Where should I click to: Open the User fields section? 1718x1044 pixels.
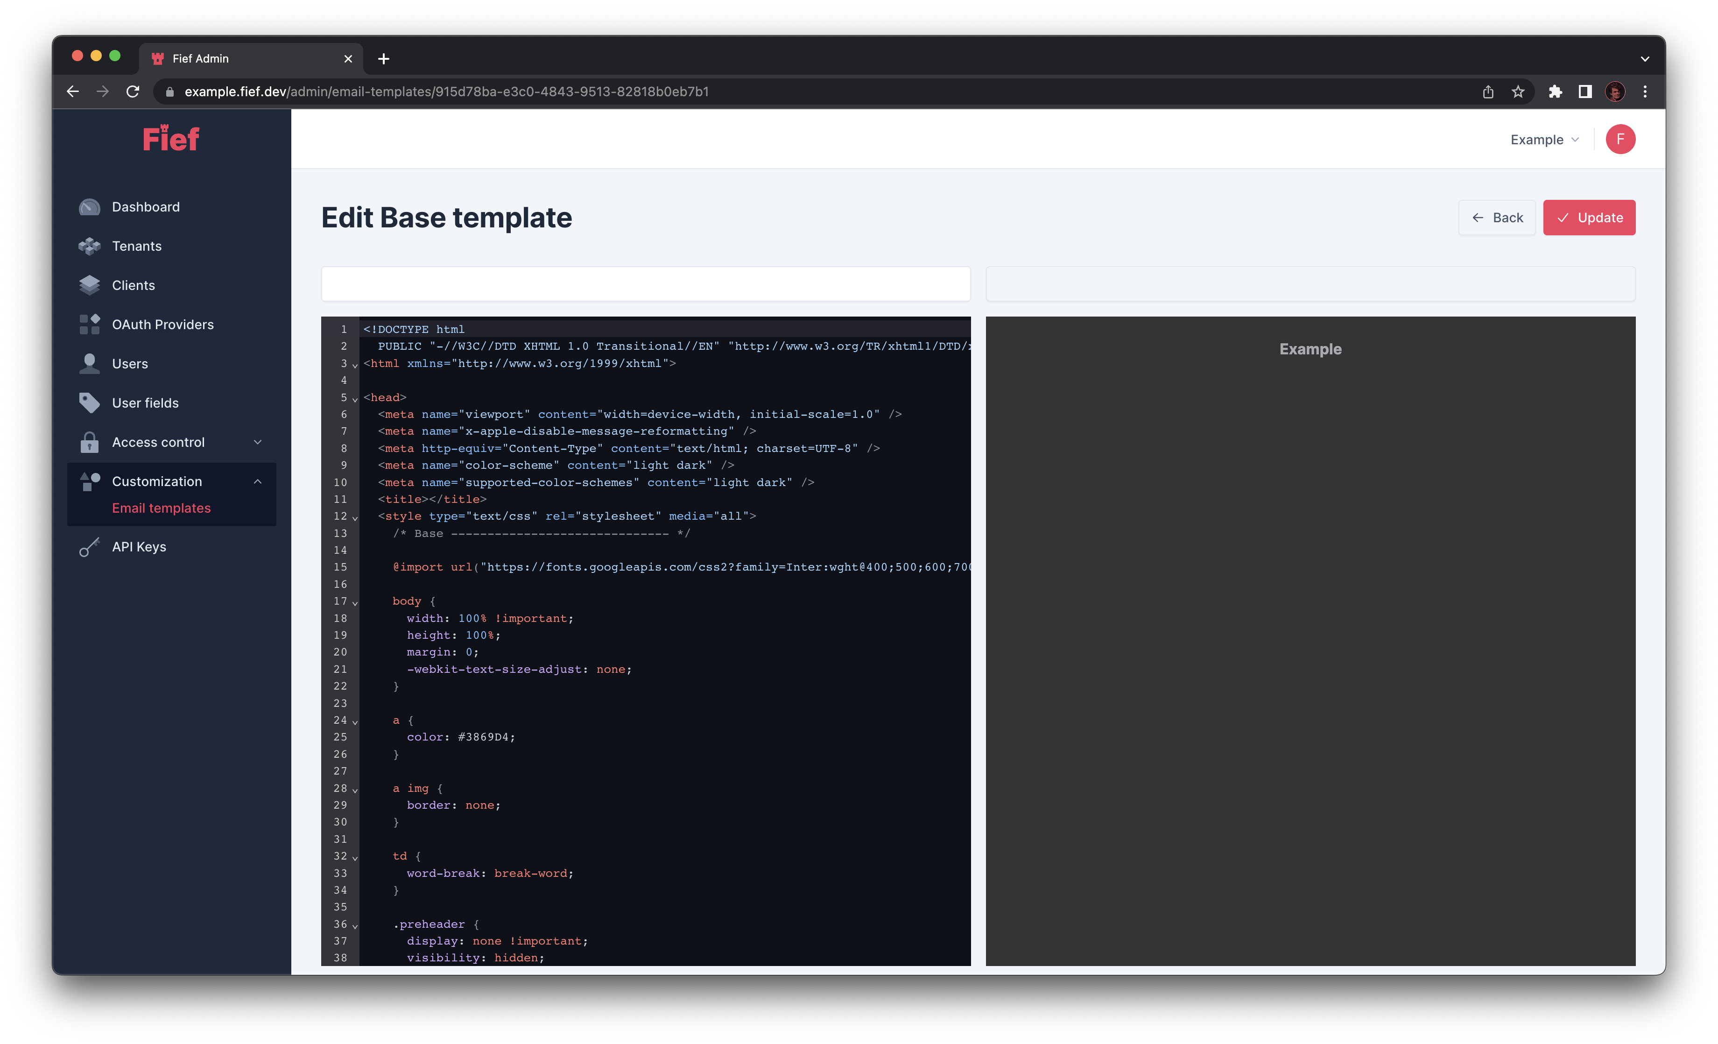[x=146, y=402]
